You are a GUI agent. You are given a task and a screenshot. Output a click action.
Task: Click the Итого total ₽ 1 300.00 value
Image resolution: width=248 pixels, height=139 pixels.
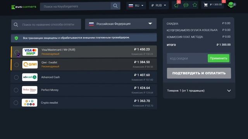point(224,45)
